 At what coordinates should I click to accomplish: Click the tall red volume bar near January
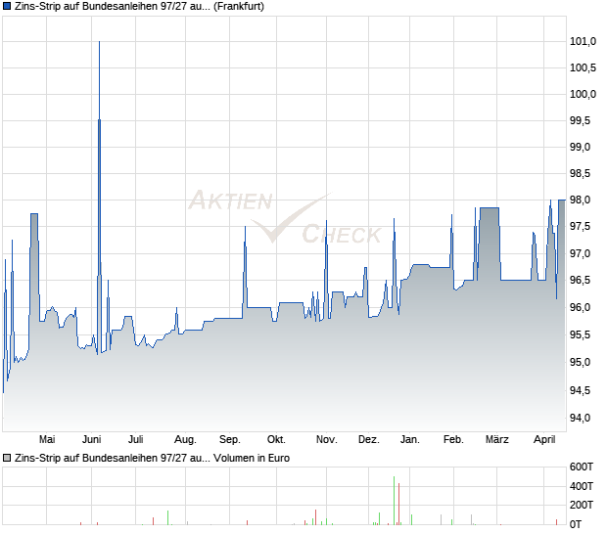click(398, 504)
